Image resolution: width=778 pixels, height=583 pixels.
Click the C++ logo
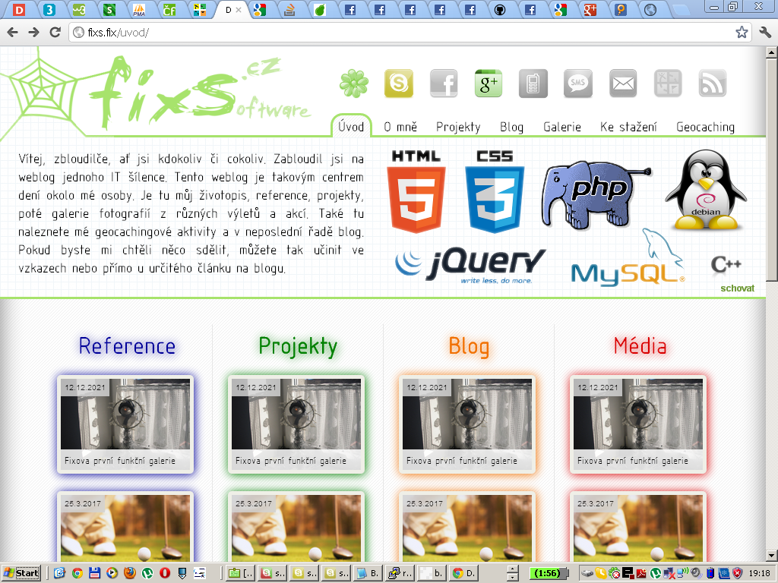726,265
